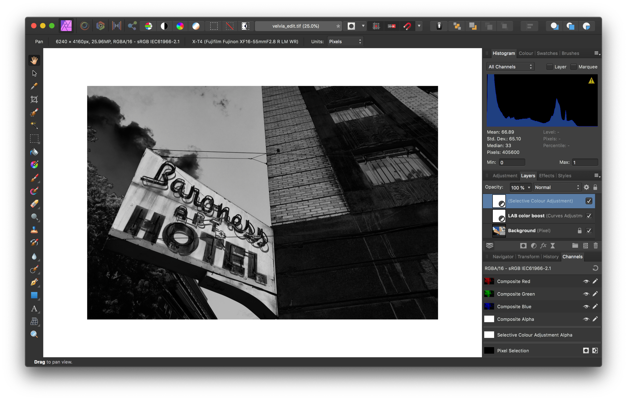Open the Units Pixels dropdown
Image resolution: width=627 pixels, height=400 pixels.
click(345, 42)
